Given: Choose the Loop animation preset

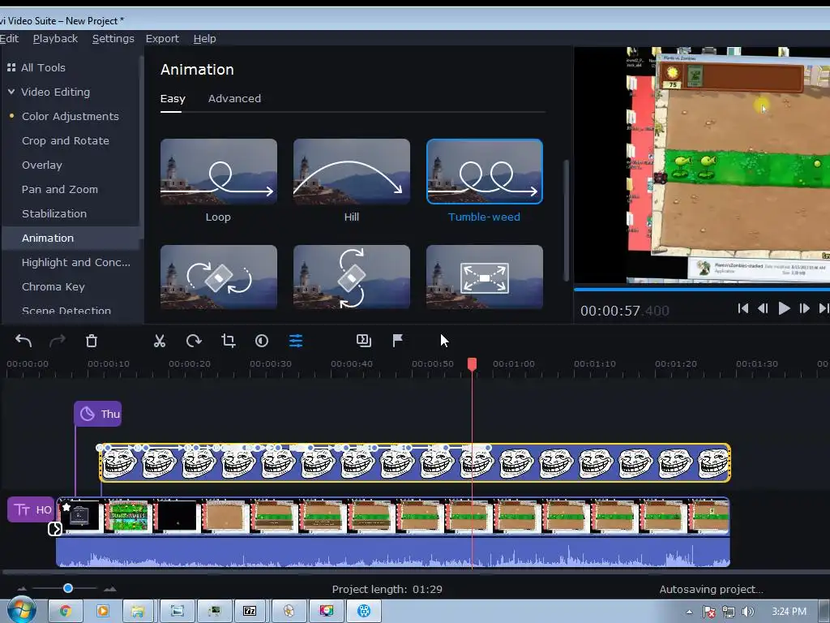Looking at the screenshot, I should [x=219, y=172].
